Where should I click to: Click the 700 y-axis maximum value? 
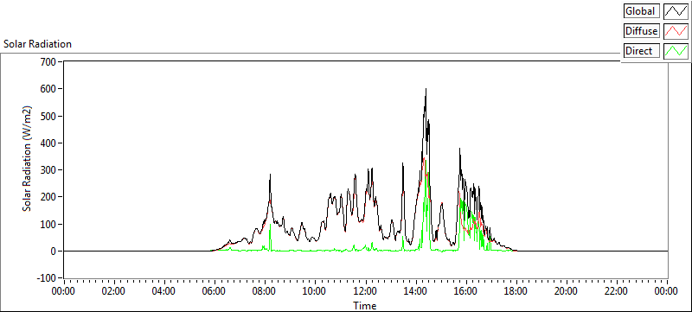49,62
